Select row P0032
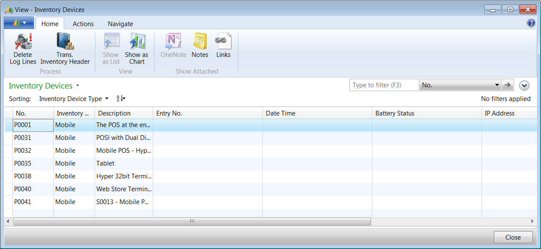Viewport: 541px width, 249px height. click(x=270, y=151)
